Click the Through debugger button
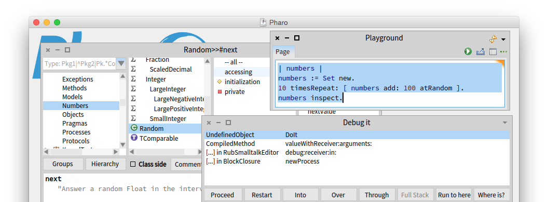 click(x=377, y=195)
